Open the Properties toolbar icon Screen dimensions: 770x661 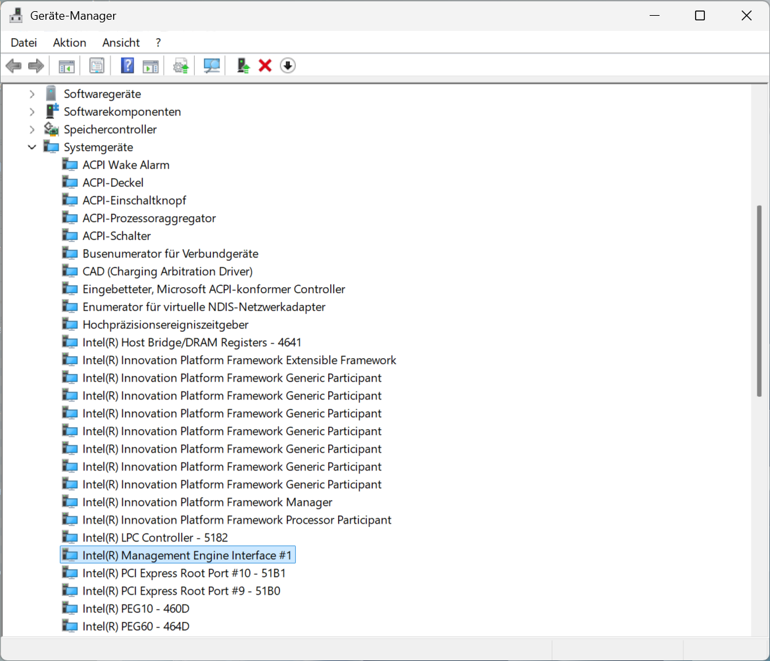(97, 66)
